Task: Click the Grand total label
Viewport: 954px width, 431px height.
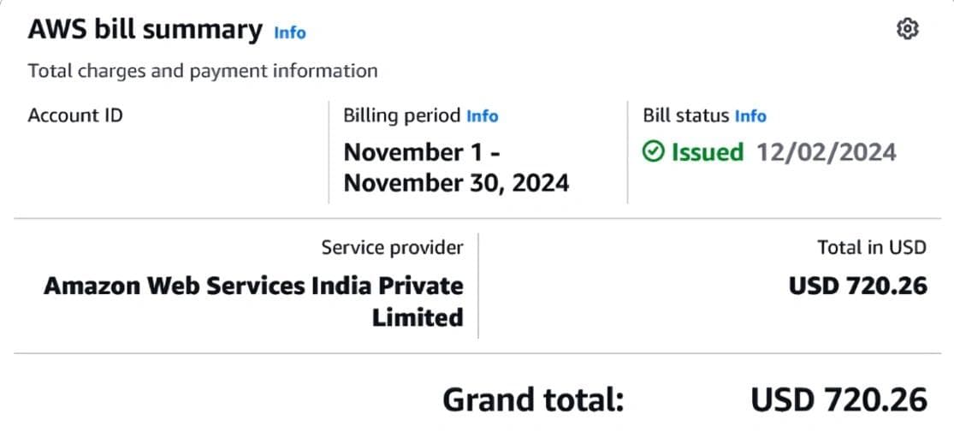Action: (533, 400)
